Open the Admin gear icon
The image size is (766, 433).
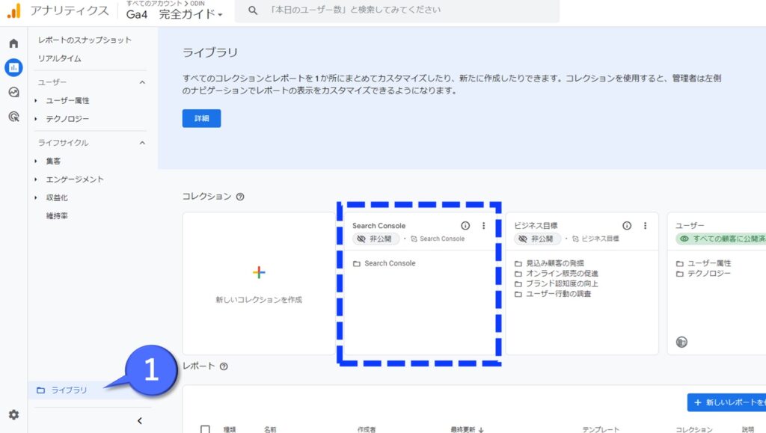point(13,414)
